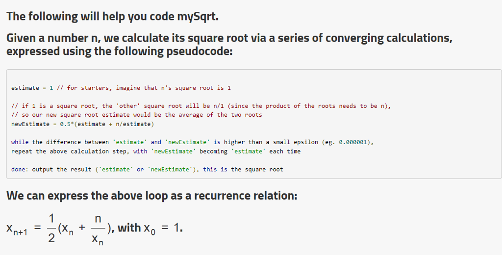Click the 'done:' label in the pseudocode

click(20, 169)
